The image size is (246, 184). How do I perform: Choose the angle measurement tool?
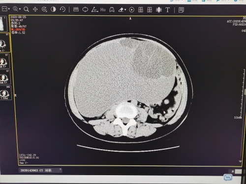pyautogui.click(x=94, y=10)
